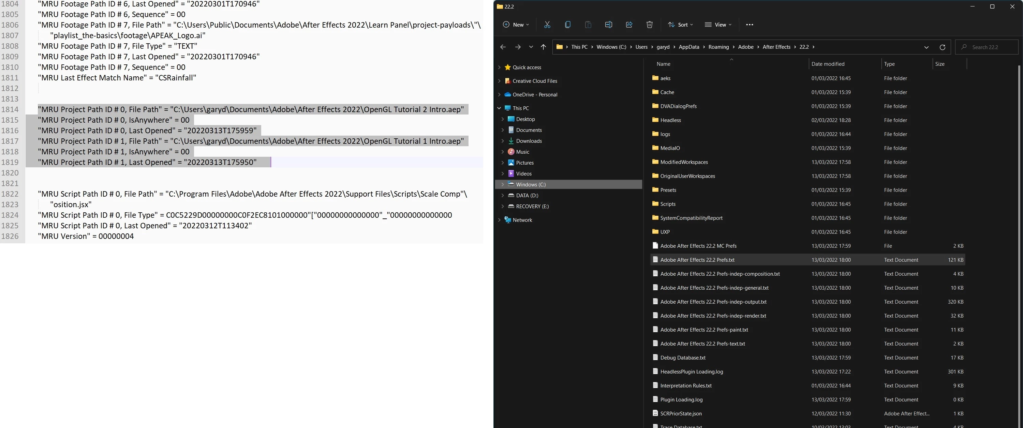Open the Scripts folder in the file list
Image resolution: width=1023 pixels, height=428 pixels.
click(x=668, y=204)
